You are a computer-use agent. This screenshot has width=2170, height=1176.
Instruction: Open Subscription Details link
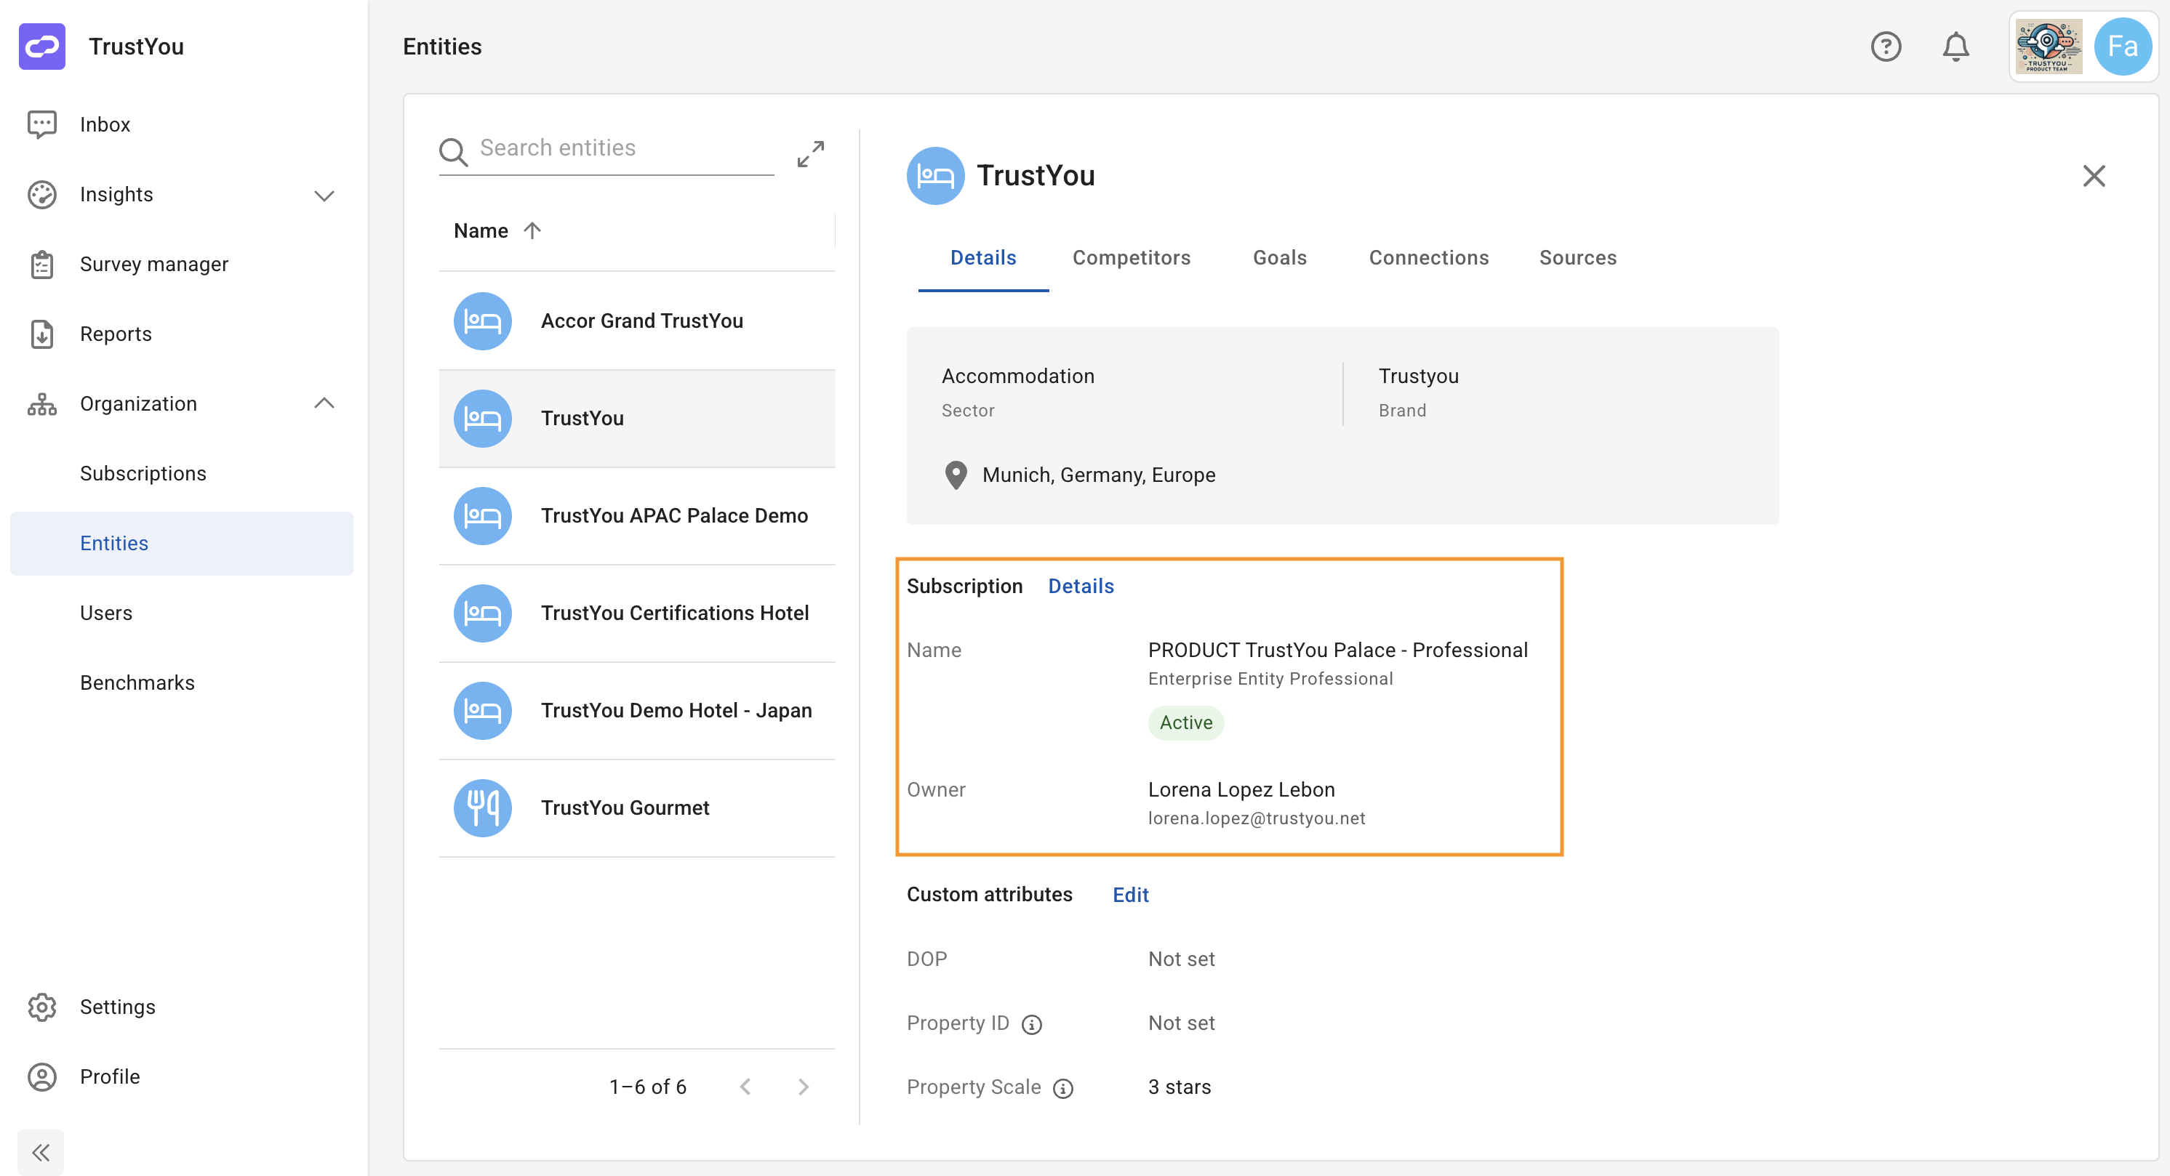coord(1080,587)
